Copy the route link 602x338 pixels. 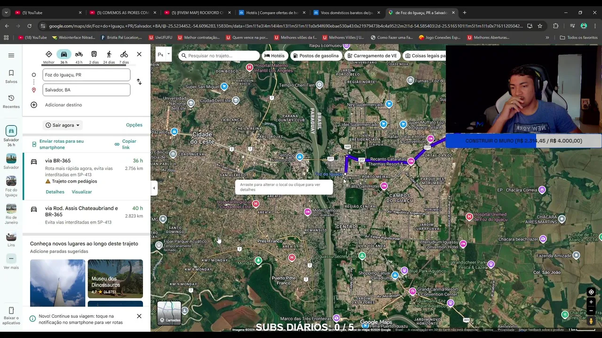[x=126, y=144]
